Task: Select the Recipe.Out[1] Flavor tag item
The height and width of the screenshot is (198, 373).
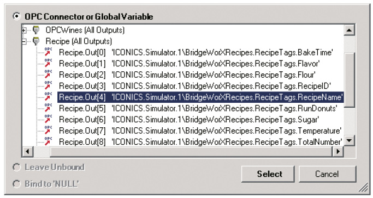Action: pos(189,64)
